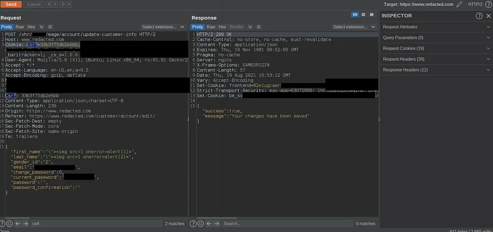Open help icon next to HTTP/2
The height and width of the screenshot is (232, 493).
(x=488, y=4)
